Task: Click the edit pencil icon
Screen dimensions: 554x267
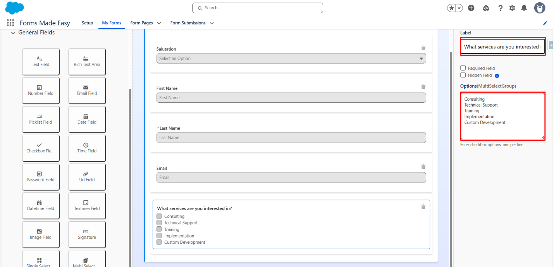Action: click(x=545, y=23)
